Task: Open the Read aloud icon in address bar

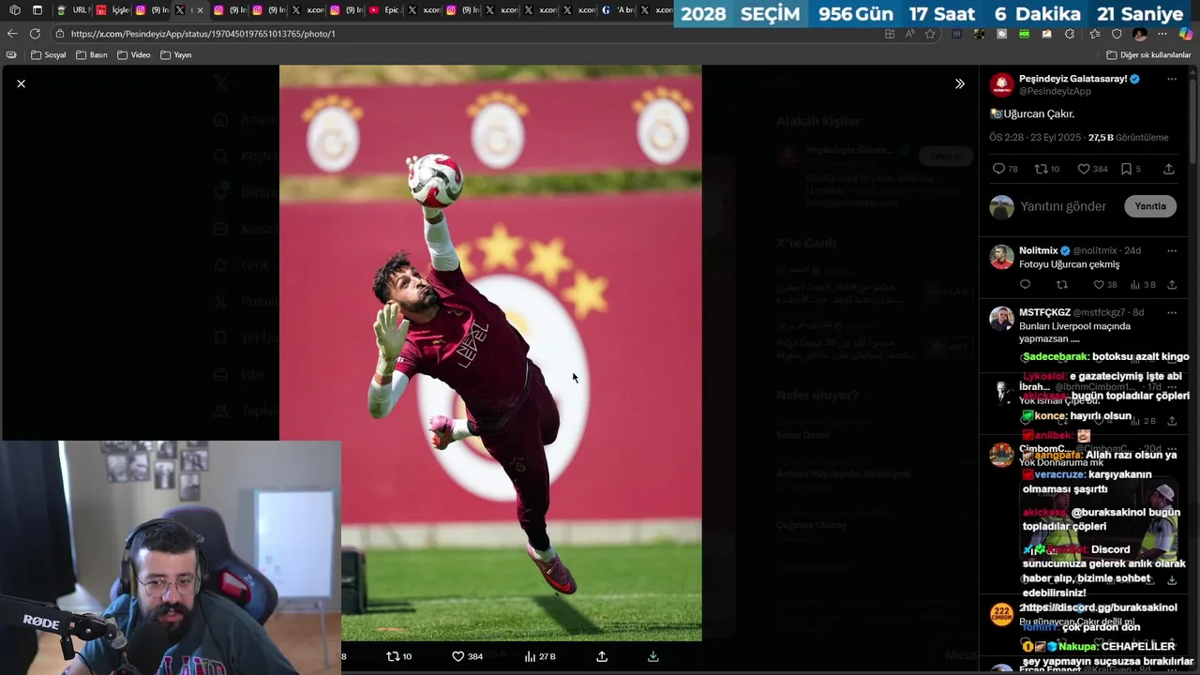Action: pos(909,34)
